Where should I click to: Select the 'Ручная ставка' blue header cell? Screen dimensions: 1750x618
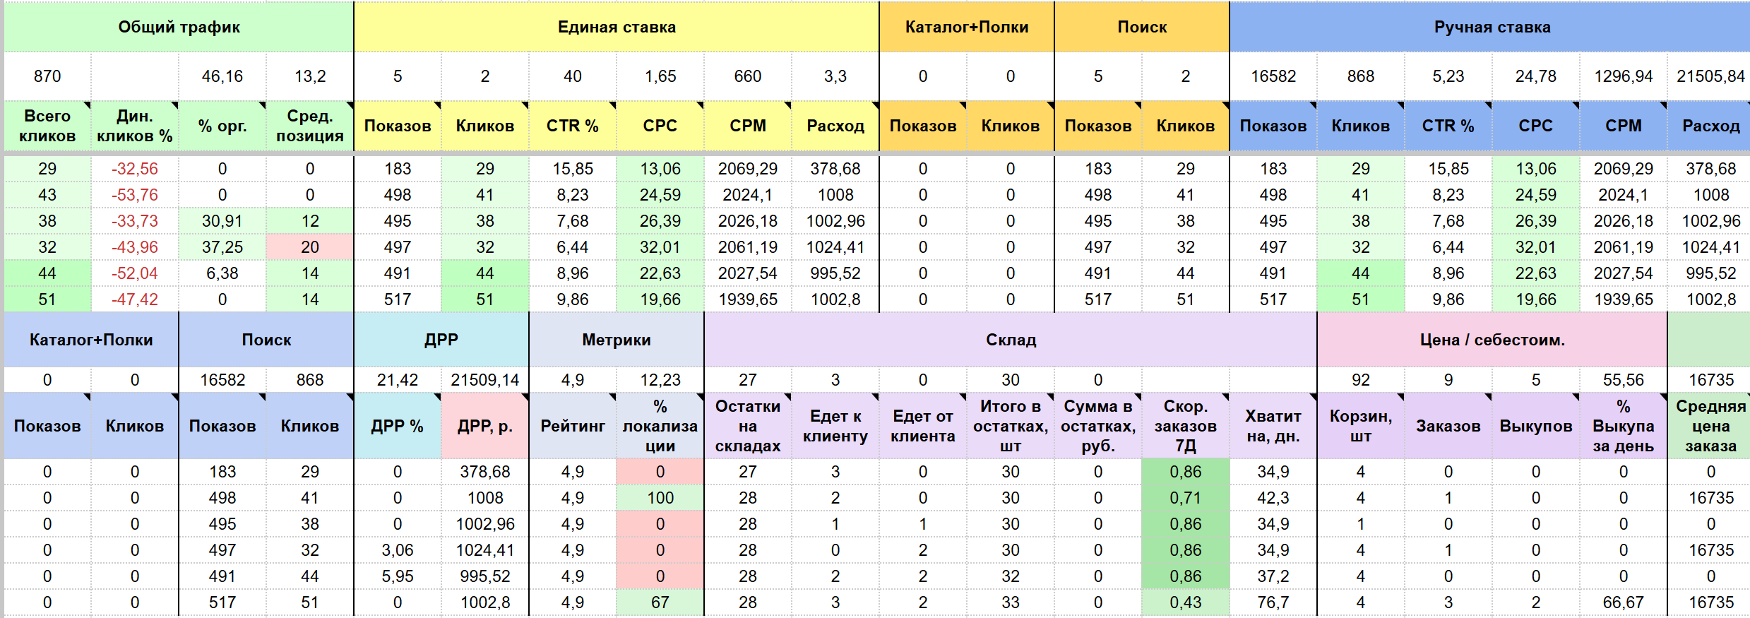1492,27
